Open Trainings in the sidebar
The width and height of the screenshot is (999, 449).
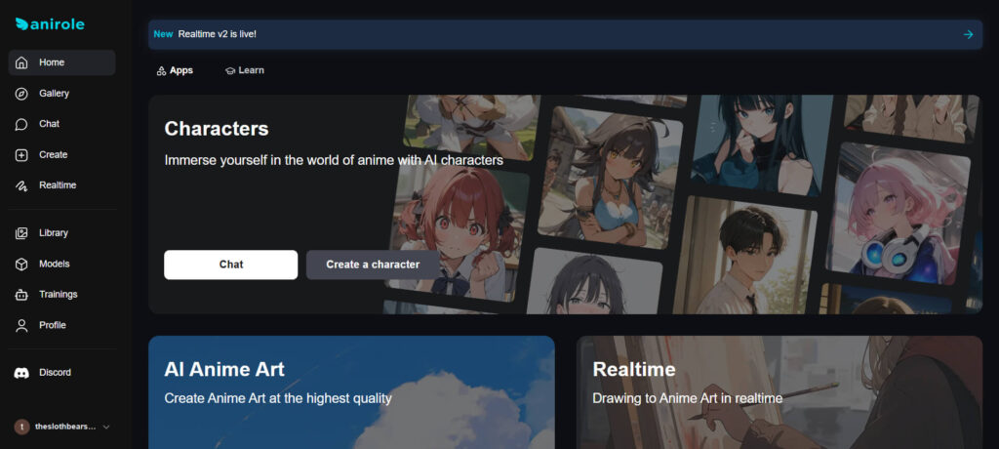click(61, 295)
